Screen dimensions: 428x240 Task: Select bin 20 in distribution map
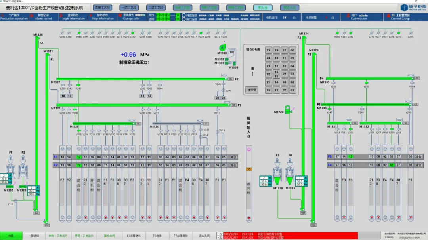(x=268, y=90)
